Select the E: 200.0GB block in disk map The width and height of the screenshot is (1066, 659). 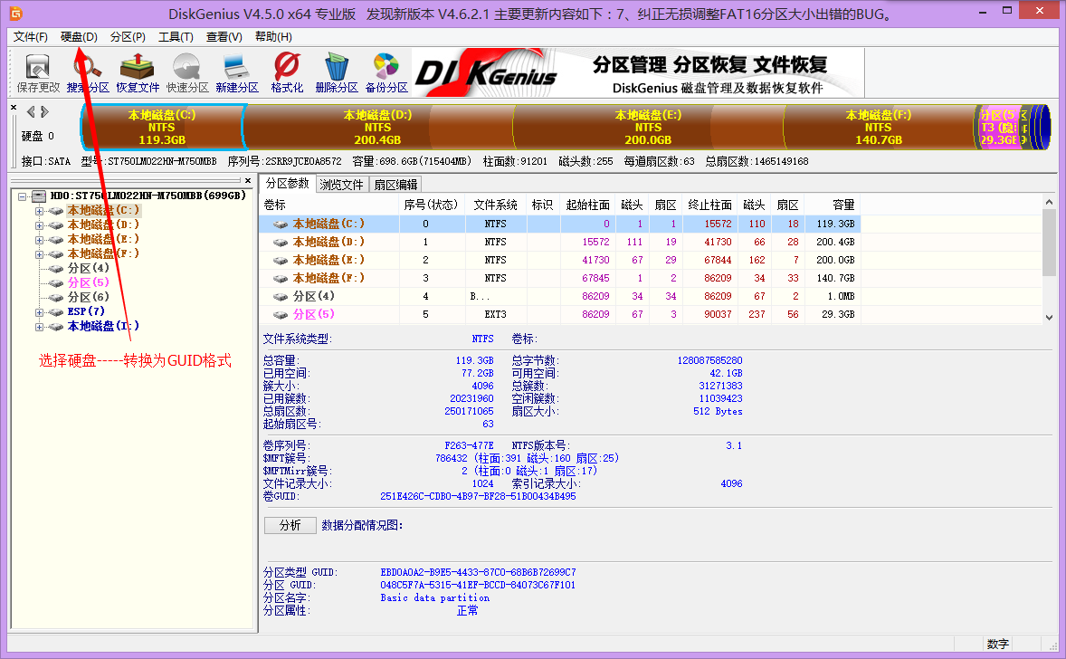(x=649, y=127)
